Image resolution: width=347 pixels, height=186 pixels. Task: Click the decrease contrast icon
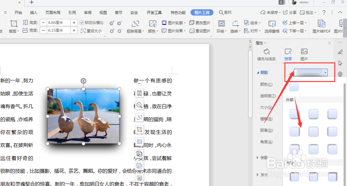[119, 23]
